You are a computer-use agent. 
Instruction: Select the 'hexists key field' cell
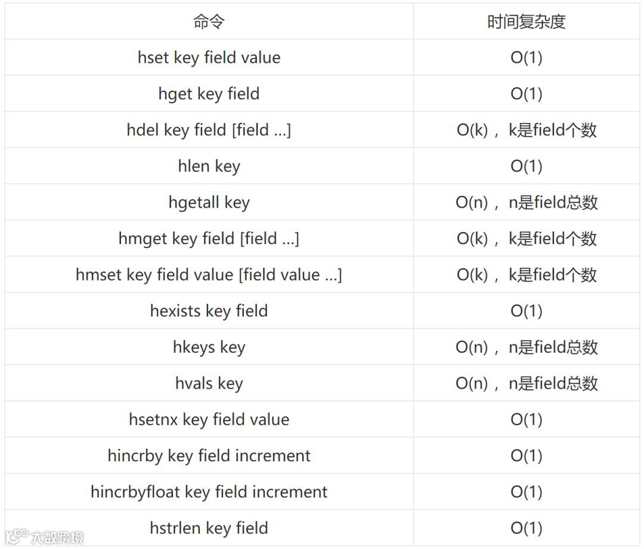tap(209, 311)
